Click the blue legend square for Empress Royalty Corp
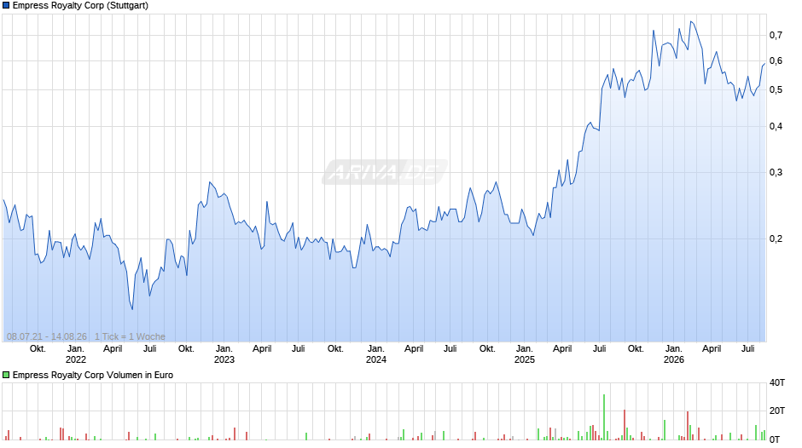The width and height of the screenshot is (802, 448). click(6, 6)
